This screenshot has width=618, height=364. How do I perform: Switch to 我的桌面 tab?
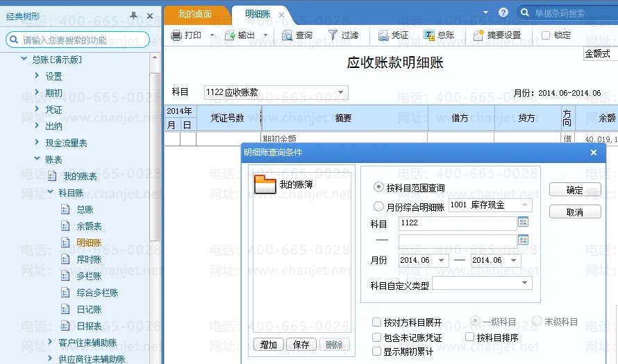194,14
